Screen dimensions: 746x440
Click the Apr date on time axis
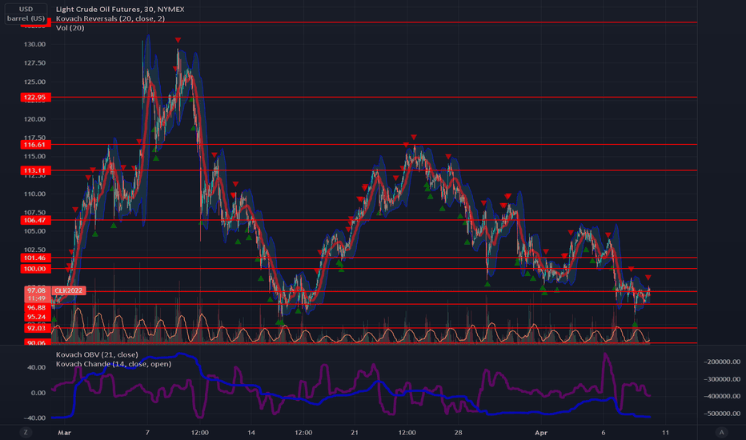pyautogui.click(x=541, y=432)
